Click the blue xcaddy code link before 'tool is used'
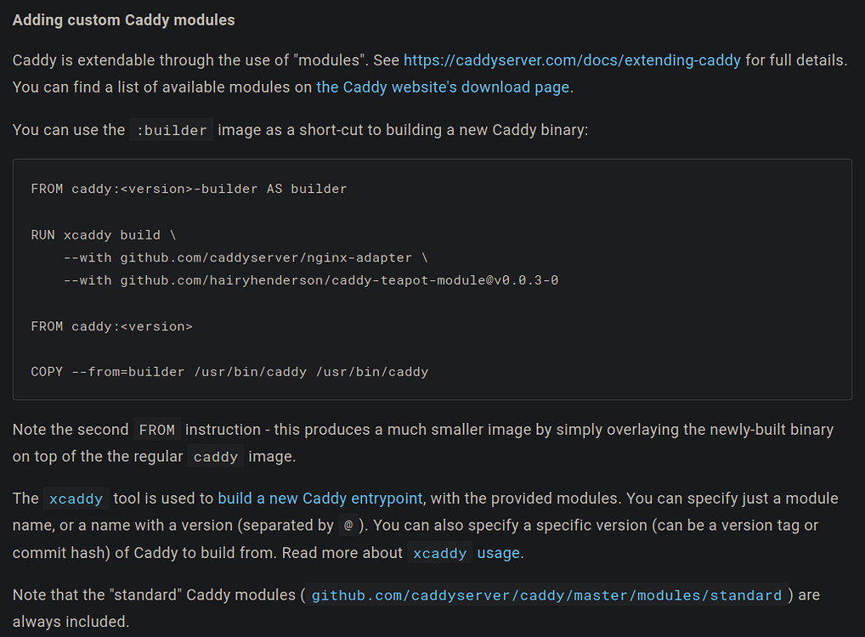The height and width of the screenshot is (637, 865). click(76, 499)
